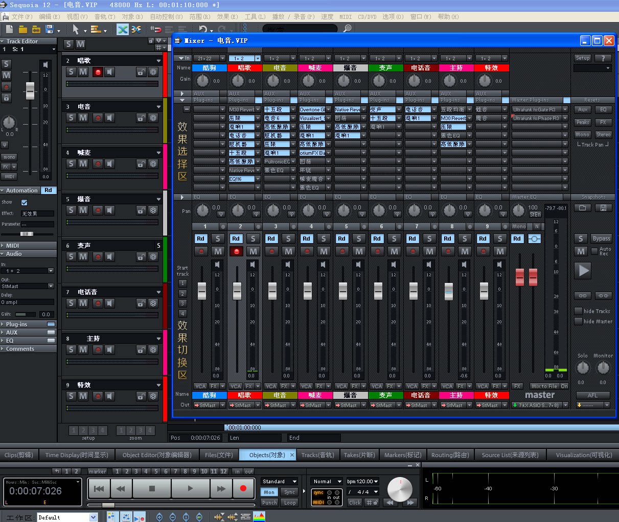Click transport Play button
Viewport: 619px width, 522px height.
click(x=190, y=488)
